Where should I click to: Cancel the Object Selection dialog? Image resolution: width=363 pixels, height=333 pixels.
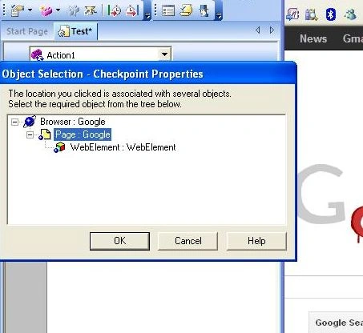tap(188, 241)
